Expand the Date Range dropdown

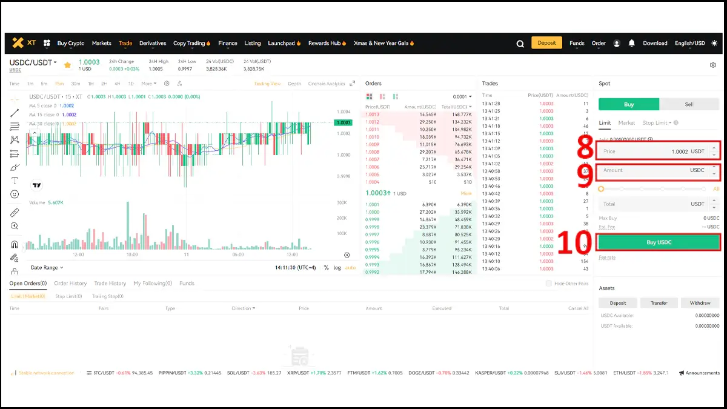pyautogui.click(x=47, y=267)
